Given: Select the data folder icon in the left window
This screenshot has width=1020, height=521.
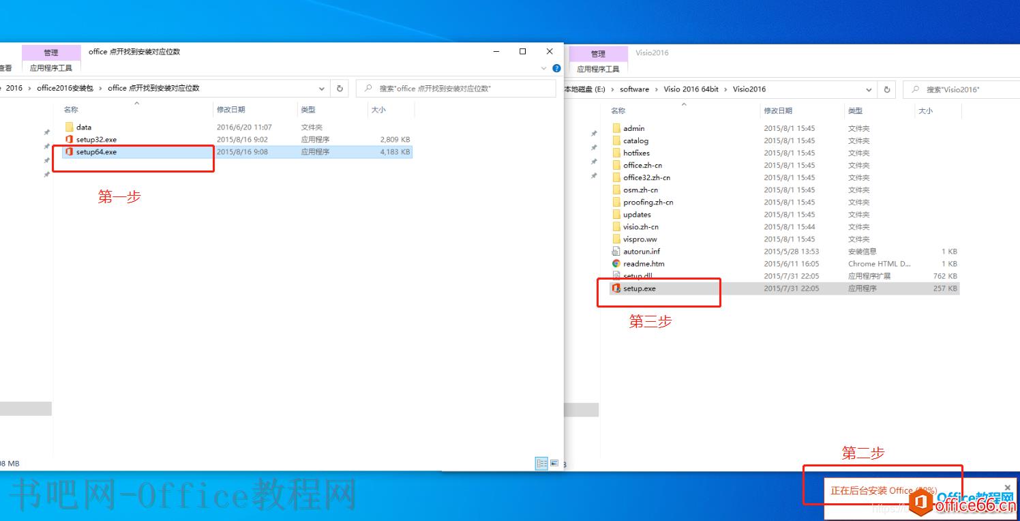Looking at the screenshot, I should tap(69, 127).
